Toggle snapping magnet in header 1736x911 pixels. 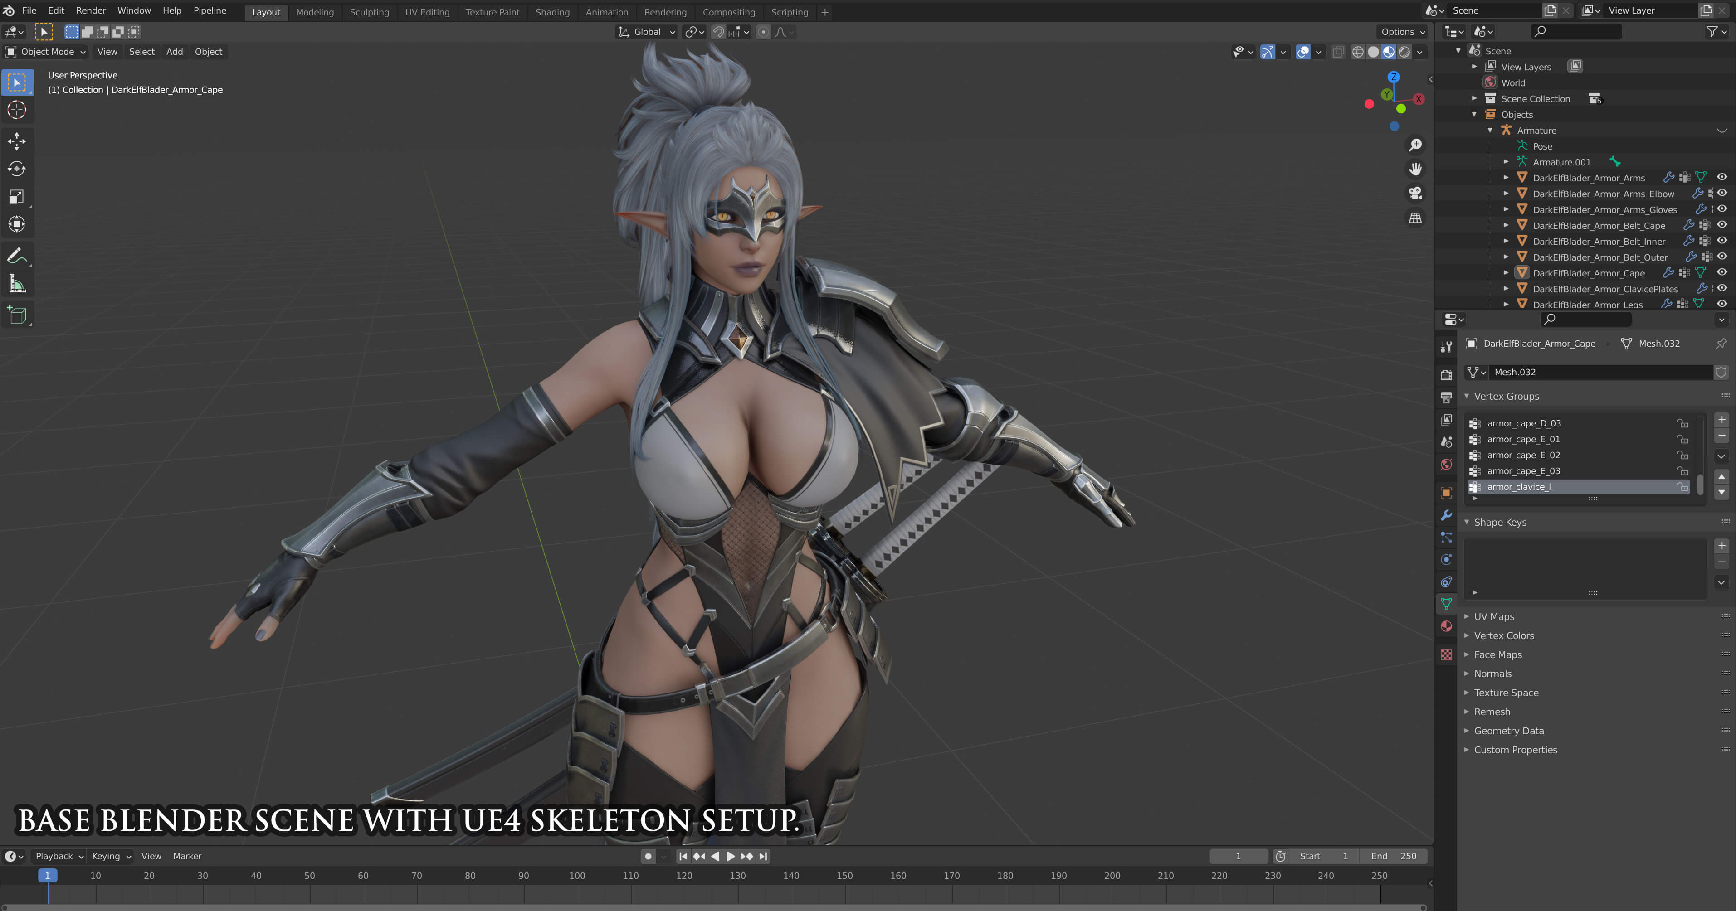[718, 32]
